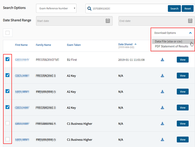Check the last C1 Business Higher row checkbox

click(7, 139)
